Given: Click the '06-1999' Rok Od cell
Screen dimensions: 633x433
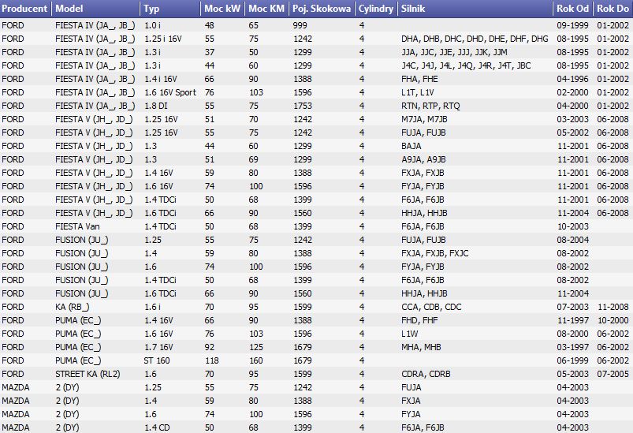Looking at the screenshot, I should (x=573, y=360).
